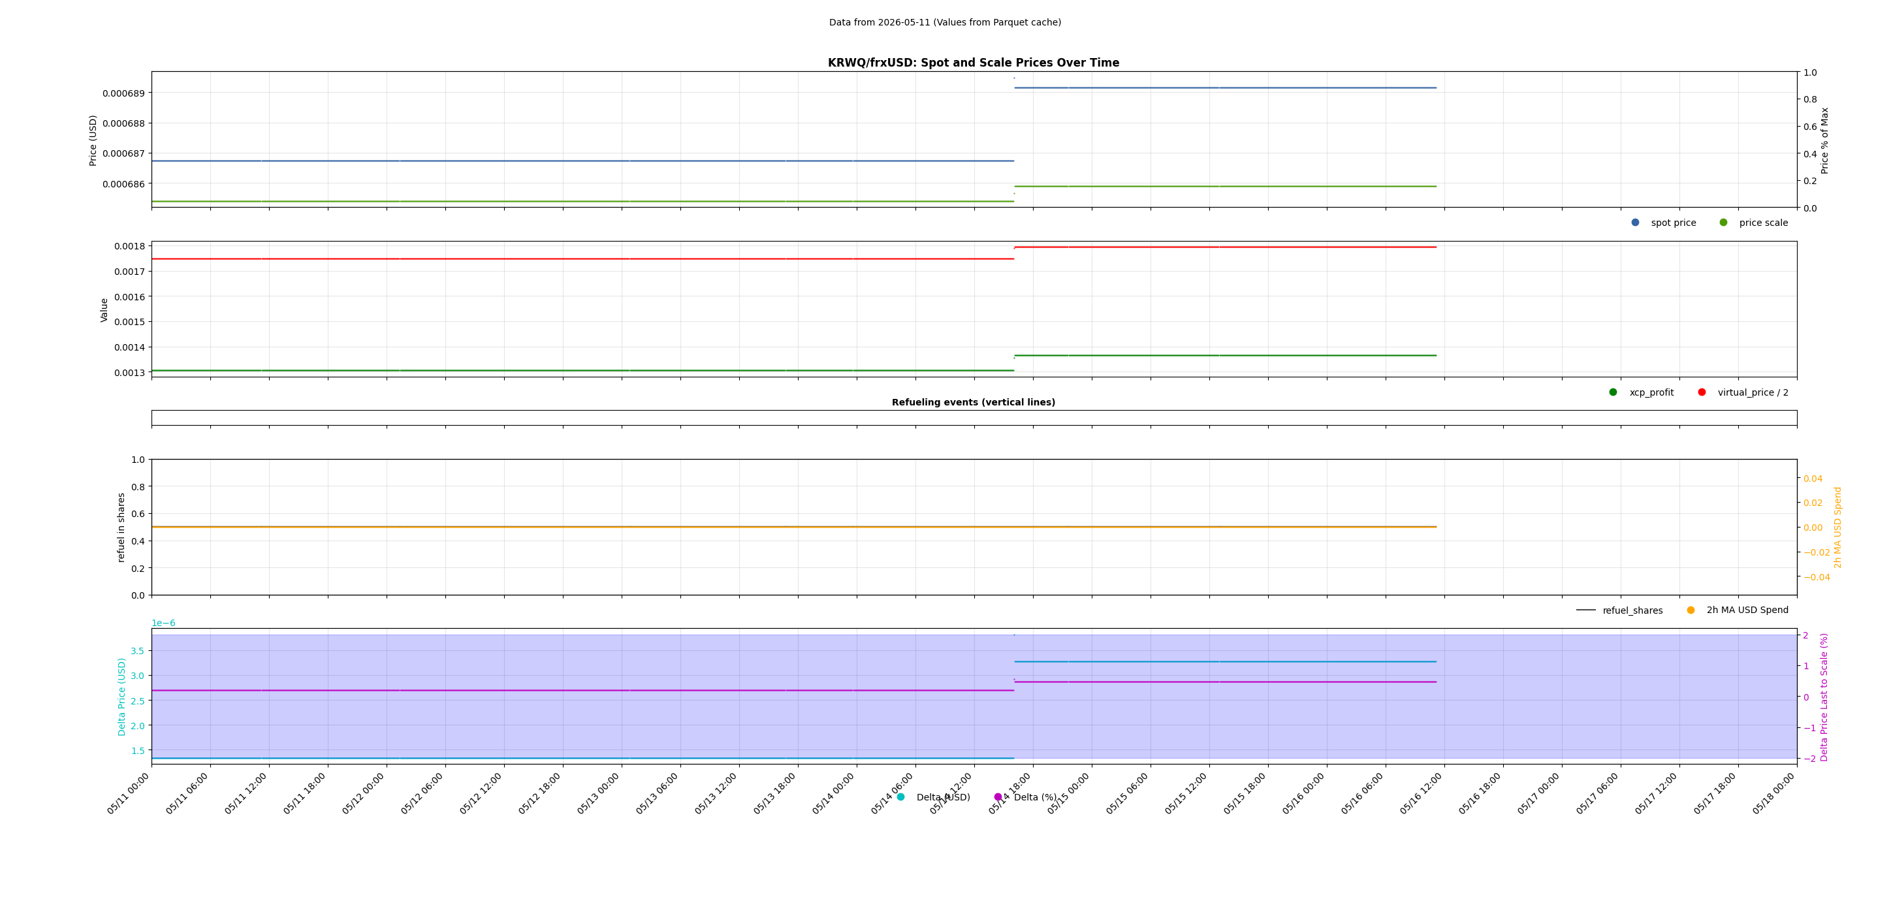Click the refuel_shares legend line sample
Screen dimensions: 1891x899
1585,610
